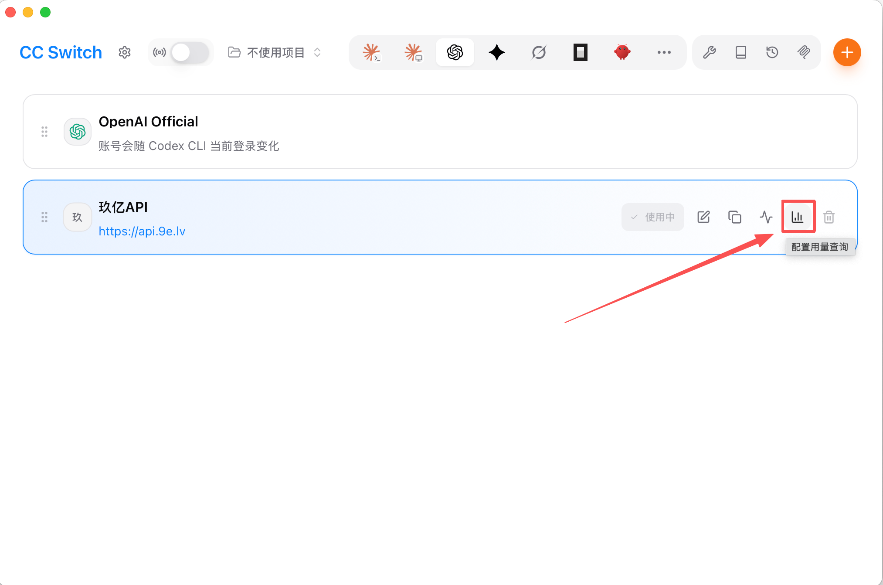Edit the 玖亿API provider

click(703, 217)
